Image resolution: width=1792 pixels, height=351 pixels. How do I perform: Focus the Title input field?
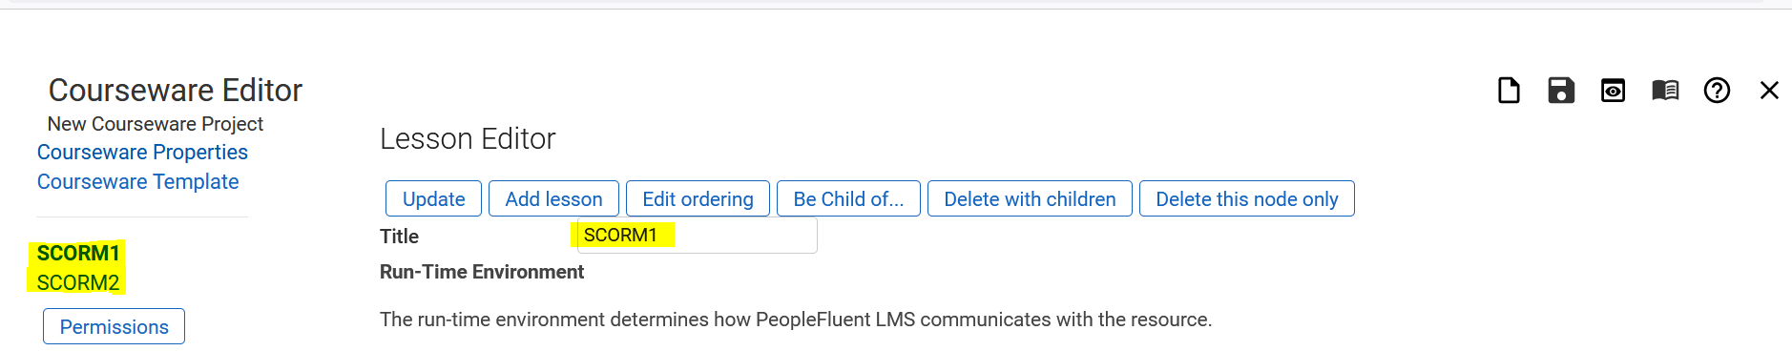697,236
